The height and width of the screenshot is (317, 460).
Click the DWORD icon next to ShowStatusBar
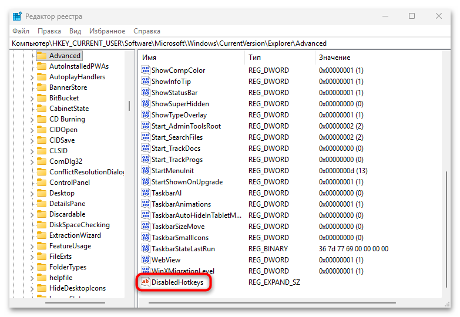146,92
